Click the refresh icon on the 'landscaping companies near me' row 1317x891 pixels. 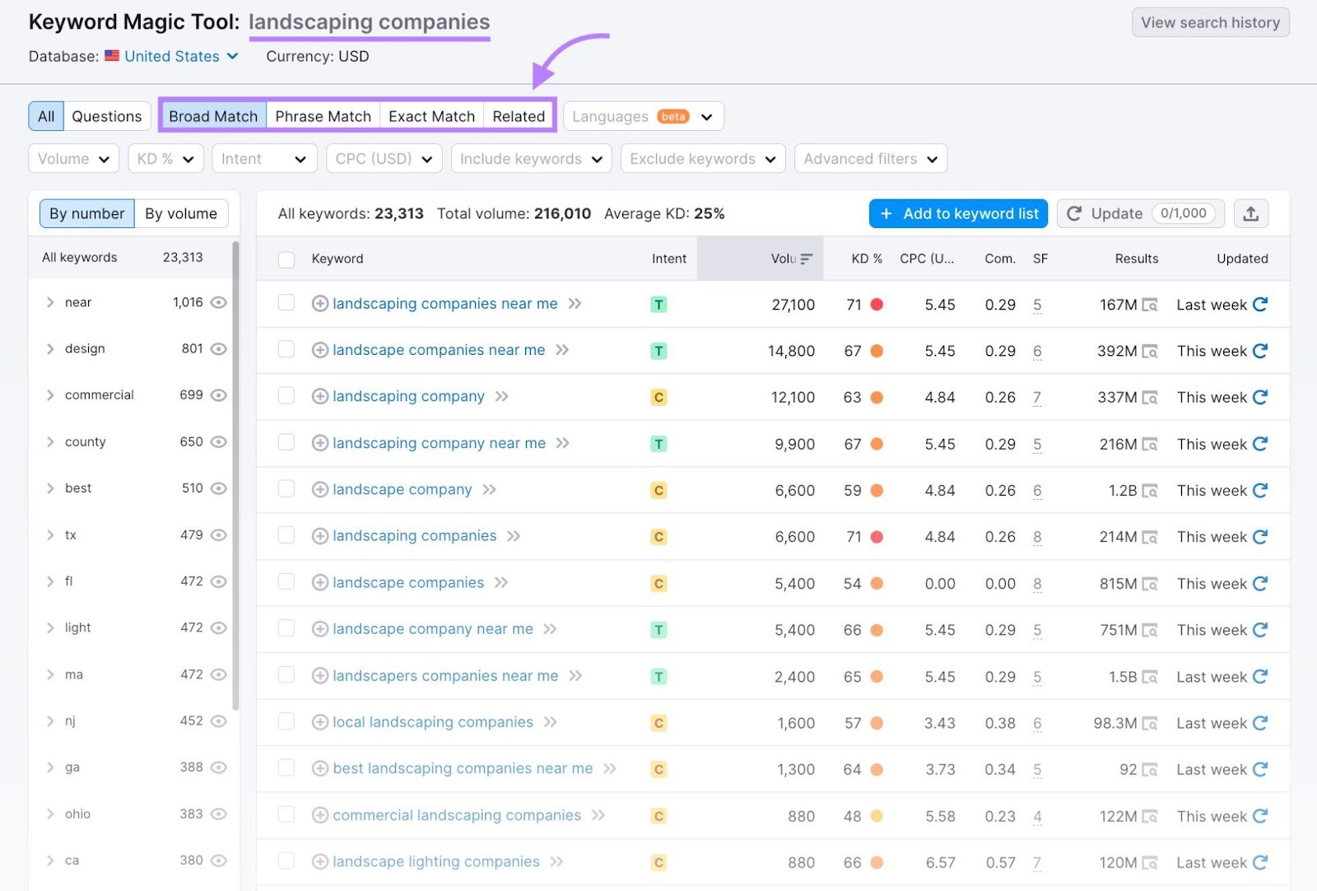tap(1260, 304)
